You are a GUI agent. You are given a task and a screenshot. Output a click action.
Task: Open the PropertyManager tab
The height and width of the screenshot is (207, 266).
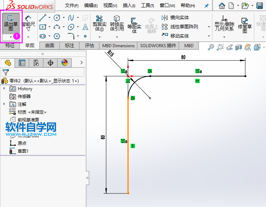[22, 63]
